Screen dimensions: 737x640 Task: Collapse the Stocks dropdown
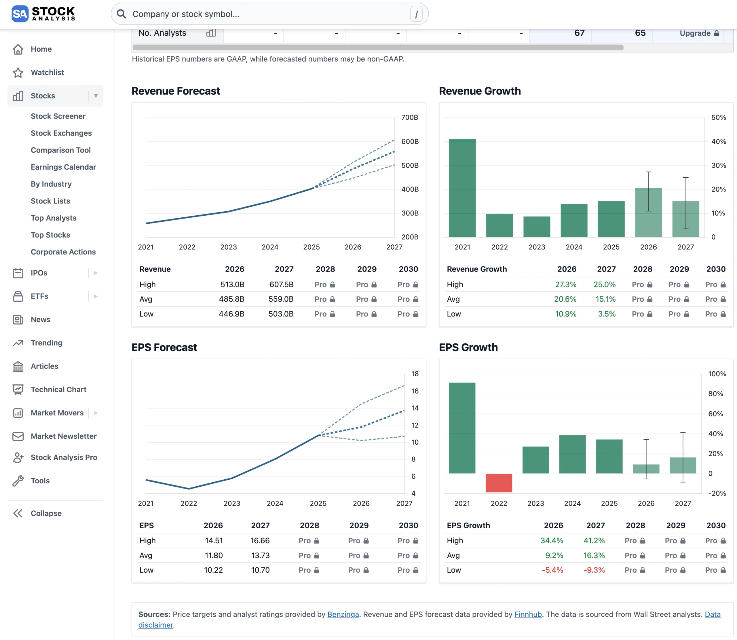[x=95, y=96]
